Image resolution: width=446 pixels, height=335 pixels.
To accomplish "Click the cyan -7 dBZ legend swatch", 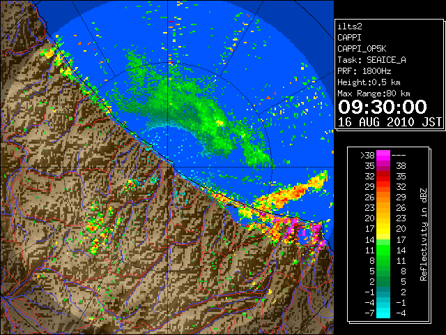I will click(x=383, y=313).
